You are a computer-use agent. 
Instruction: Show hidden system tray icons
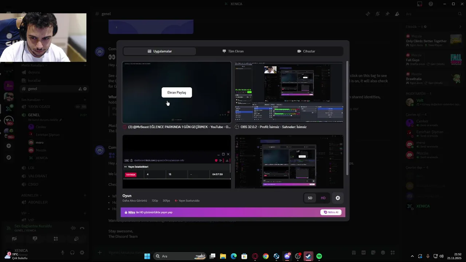coord(412,256)
